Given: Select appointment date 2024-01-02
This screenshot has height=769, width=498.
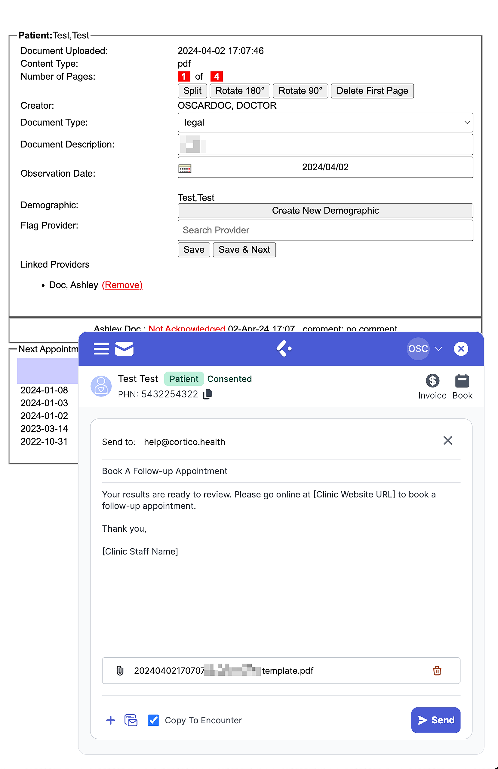Looking at the screenshot, I should 44,416.
